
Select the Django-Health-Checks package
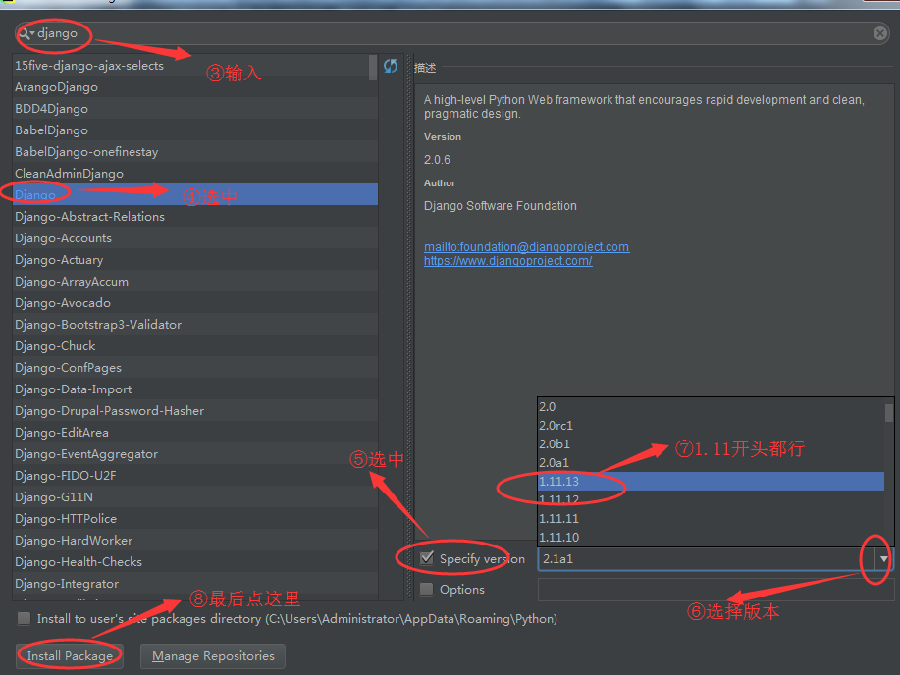(x=195, y=561)
